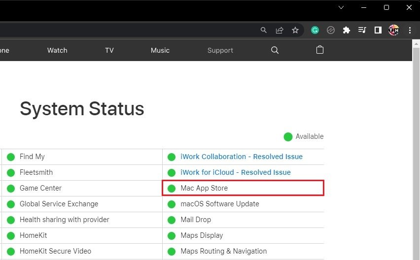
Task: Open the Extensions puzzle piece menu
Action: (x=347, y=30)
